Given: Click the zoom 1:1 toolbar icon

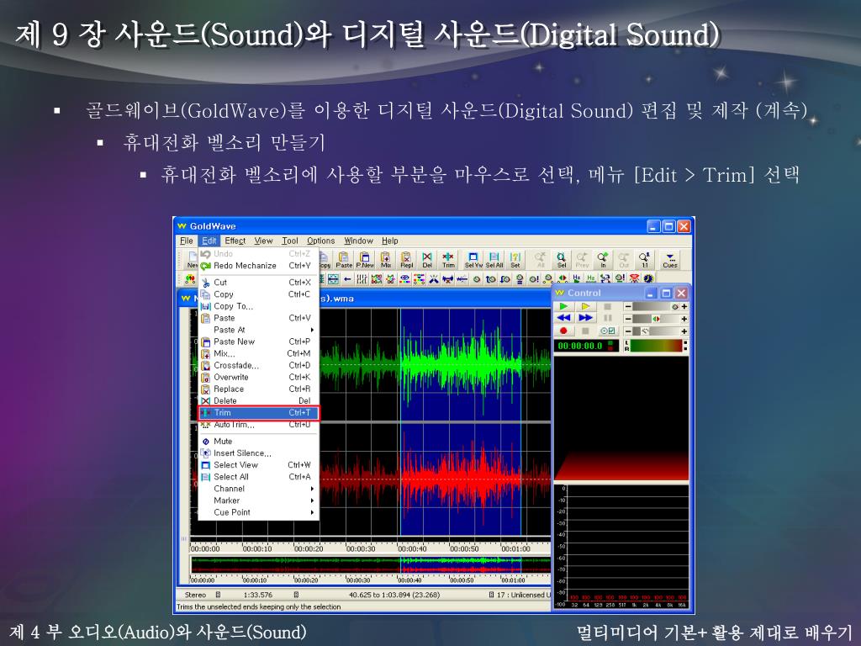Looking at the screenshot, I should 645,259.
